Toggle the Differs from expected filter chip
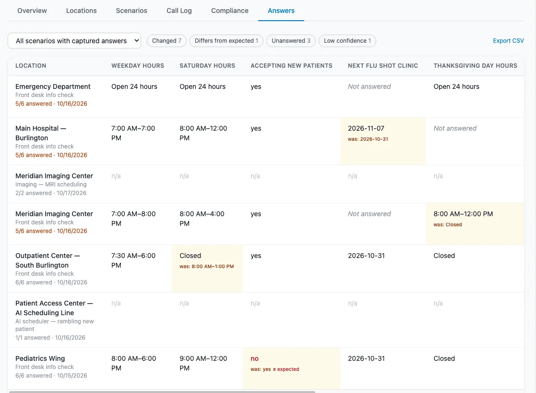Screen dimensions: 536x393 point(226,41)
